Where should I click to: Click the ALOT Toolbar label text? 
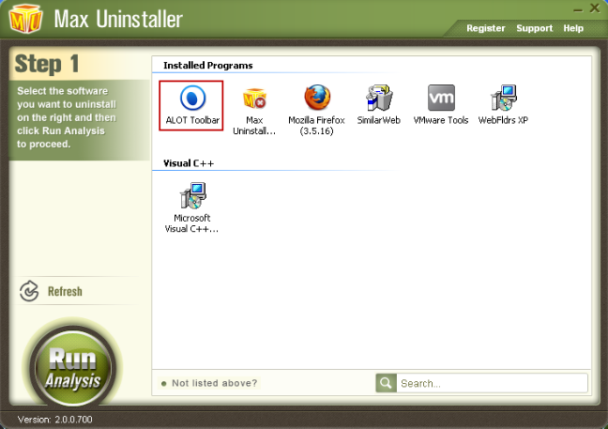(192, 120)
